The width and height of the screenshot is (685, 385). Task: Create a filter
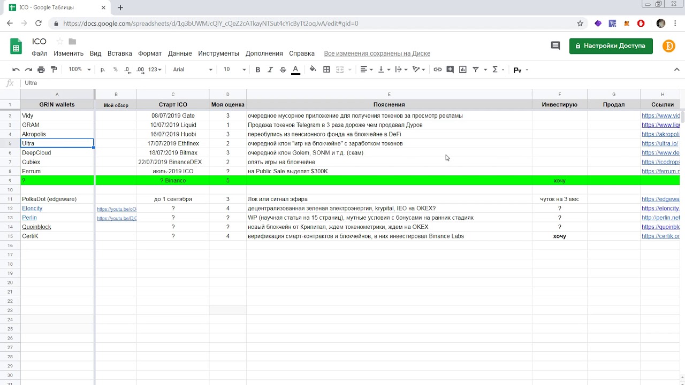[475, 70]
